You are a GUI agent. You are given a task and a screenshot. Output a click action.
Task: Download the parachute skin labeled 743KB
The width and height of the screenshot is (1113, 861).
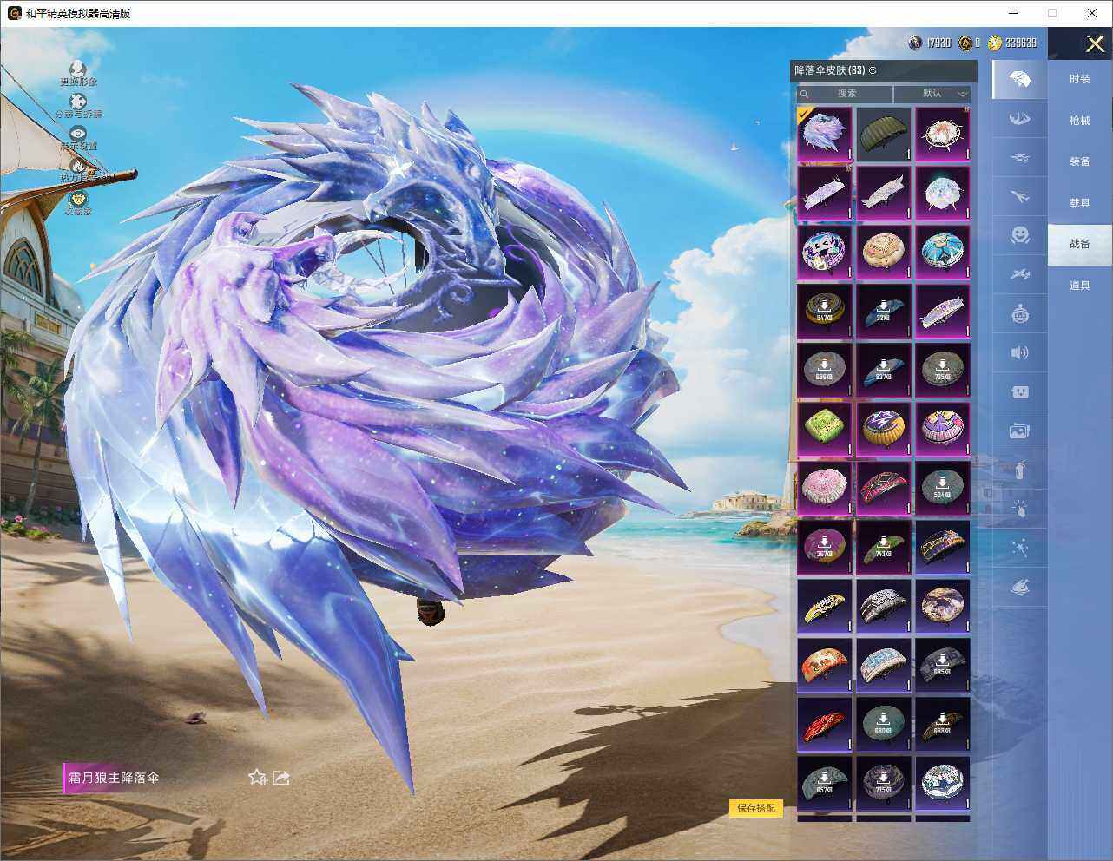pos(884,547)
